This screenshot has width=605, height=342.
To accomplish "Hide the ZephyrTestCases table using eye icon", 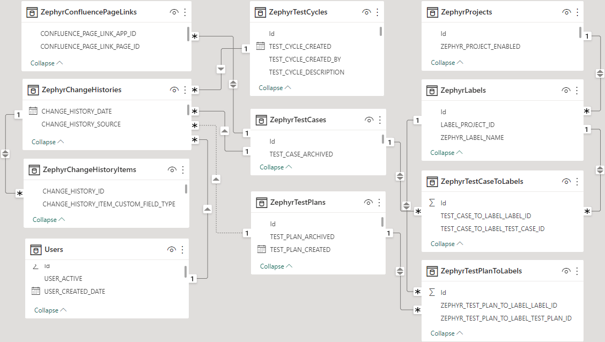I will 369,120.
